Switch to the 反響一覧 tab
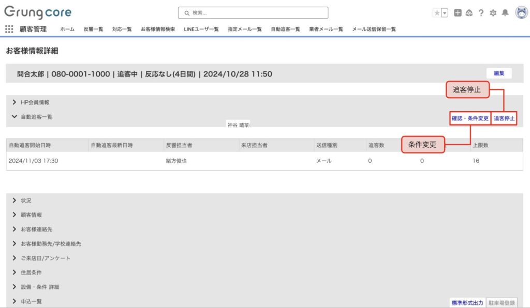Screen dimensions: 530x308 [93, 29]
